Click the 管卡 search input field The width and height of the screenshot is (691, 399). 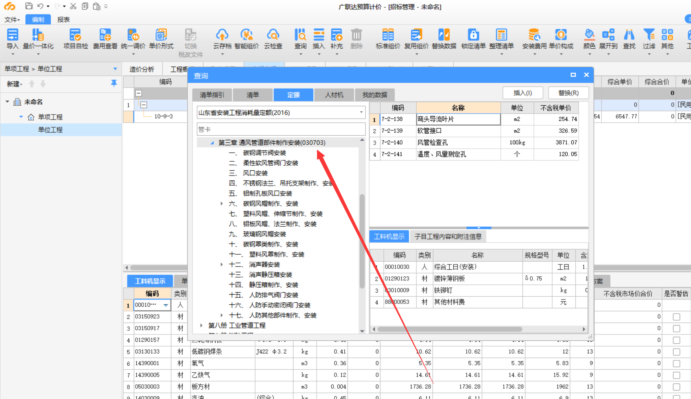click(281, 129)
